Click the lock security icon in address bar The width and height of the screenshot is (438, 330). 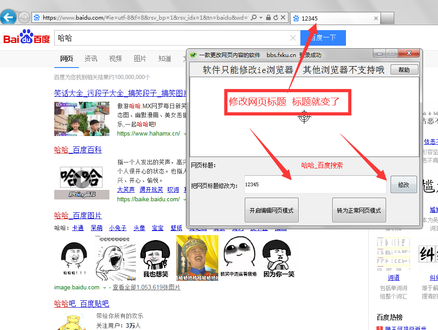point(269,18)
